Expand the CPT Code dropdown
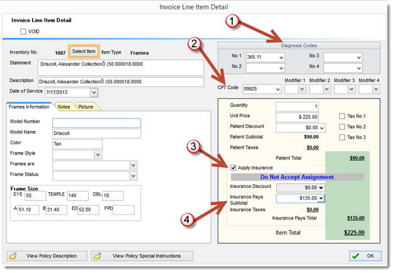The width and height of the screenshot is (394, 273). pos(278,89)
